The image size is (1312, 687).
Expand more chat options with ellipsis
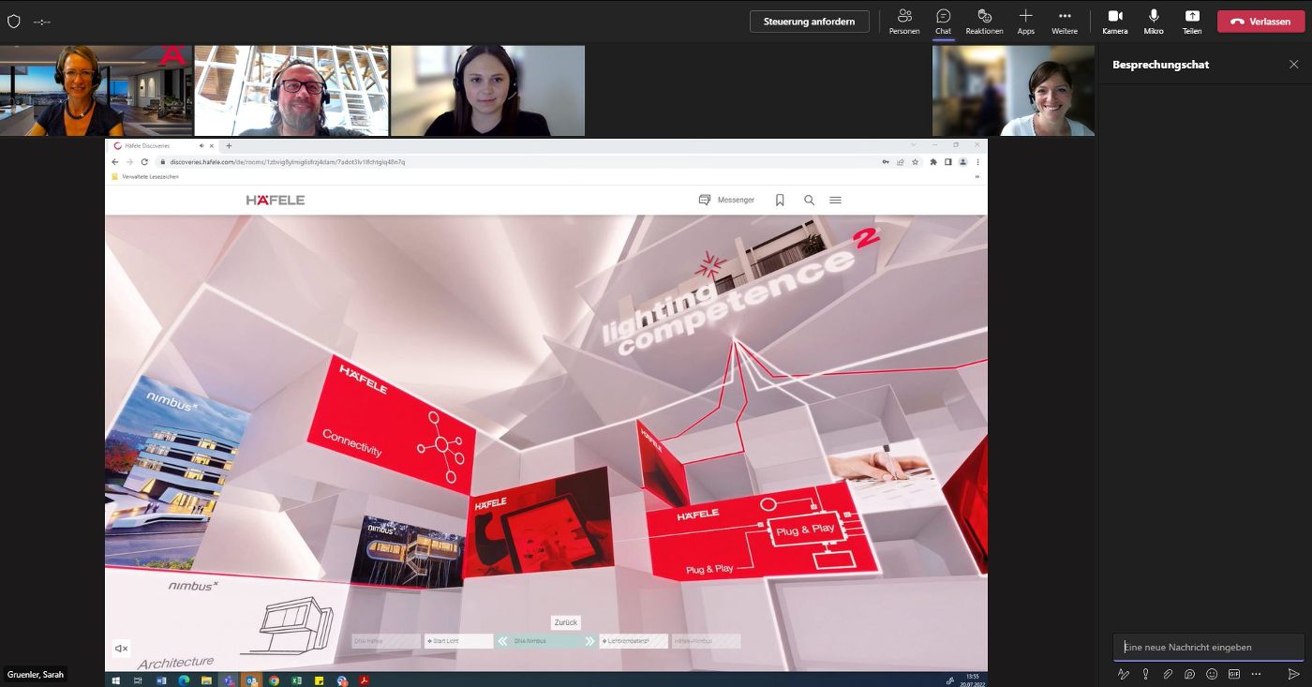click(x=1257, y=674)
